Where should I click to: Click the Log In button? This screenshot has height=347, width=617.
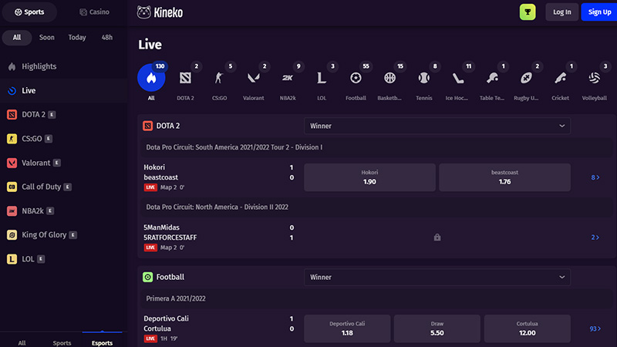coord(562,12)
